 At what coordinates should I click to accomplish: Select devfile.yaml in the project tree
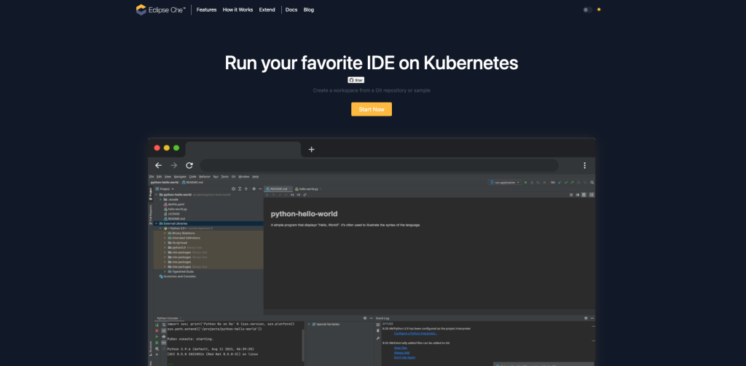[173, 204]
